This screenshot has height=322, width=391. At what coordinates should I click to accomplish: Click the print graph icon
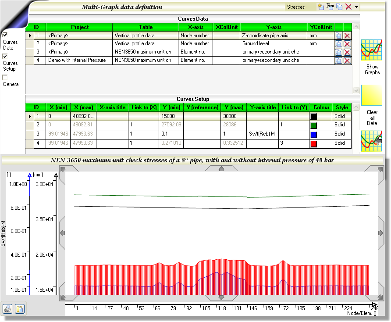pyautogui.click(x=8, y=309)
